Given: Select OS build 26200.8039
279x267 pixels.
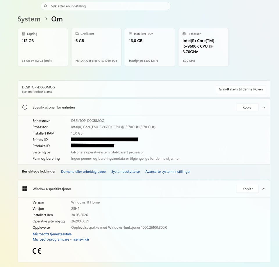Looking at the screenshot, I should pyautogui.click(x=80, y=221).
